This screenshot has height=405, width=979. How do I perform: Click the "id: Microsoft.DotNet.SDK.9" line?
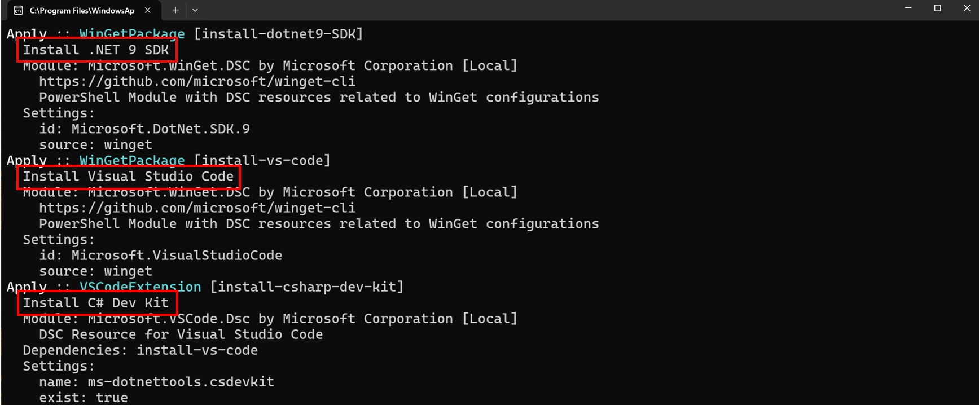coord(144,129)
